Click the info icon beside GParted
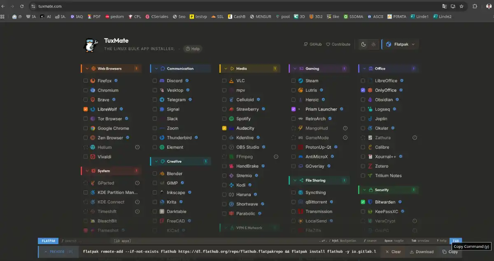The height and width of the screenshot is (261, 494). pyautogui.click(x=138, y=183)
